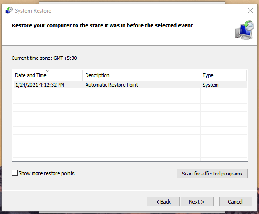Click the System Restore title bar icon
The image size is (259, 214).
tap(9, 10)
